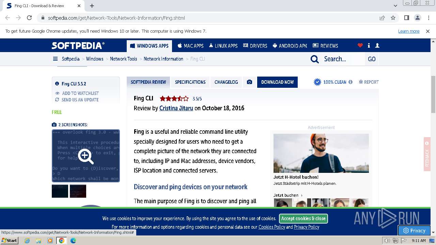Viewport: 436px width, 245px height.
Task: Go to Windows breadcrumb link
Action: [95, 59]
